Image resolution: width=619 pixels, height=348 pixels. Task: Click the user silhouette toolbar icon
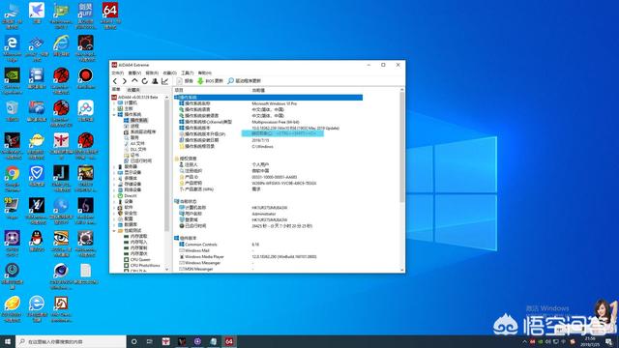coord(155,81)
